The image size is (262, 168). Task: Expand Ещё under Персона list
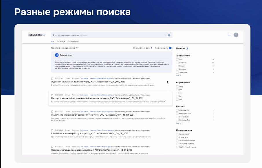click(x=179, y=123)
